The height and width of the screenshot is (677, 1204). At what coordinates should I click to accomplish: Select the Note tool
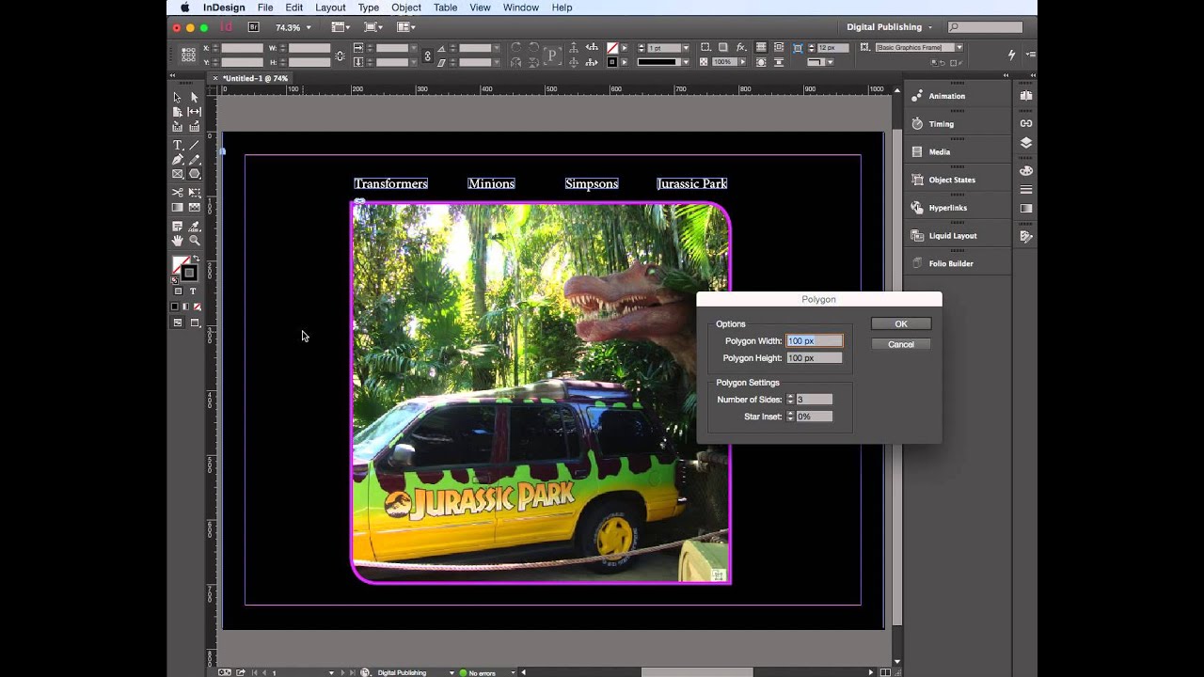[x=177, y=227]
